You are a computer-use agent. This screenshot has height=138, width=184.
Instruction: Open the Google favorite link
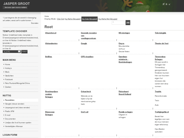[84, 44]
